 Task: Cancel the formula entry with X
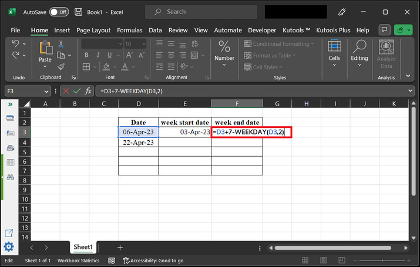[66, 91]
